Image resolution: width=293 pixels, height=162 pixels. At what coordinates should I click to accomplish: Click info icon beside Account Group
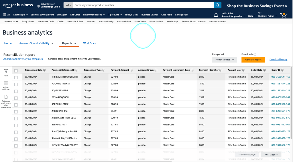156,70
